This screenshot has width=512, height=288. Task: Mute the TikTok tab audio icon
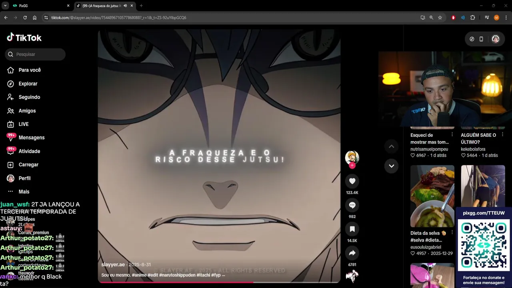125,6
